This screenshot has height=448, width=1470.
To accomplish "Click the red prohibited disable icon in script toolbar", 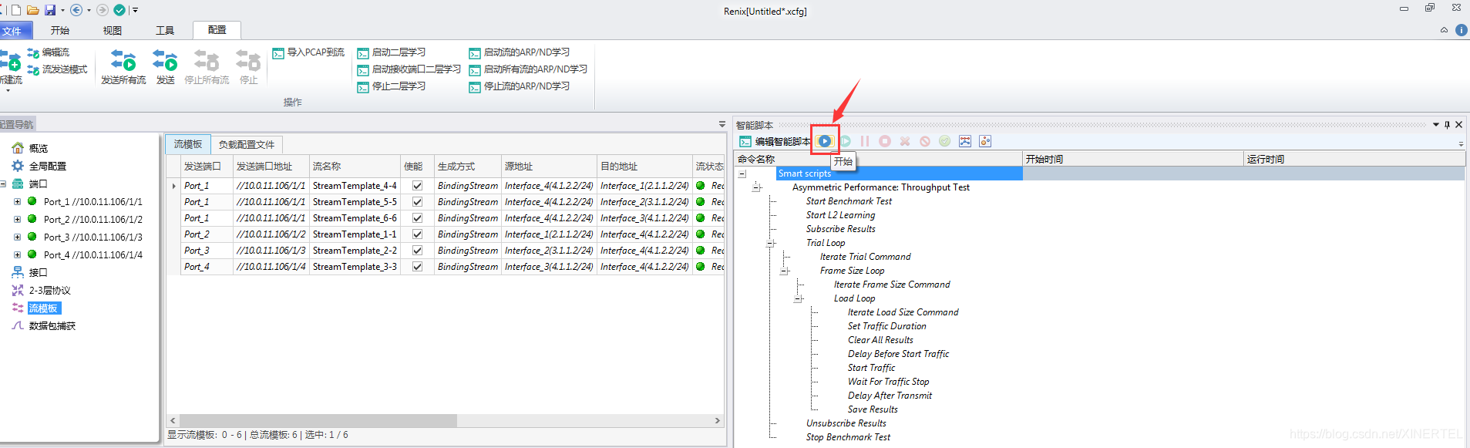I will (x=925, y=141).
